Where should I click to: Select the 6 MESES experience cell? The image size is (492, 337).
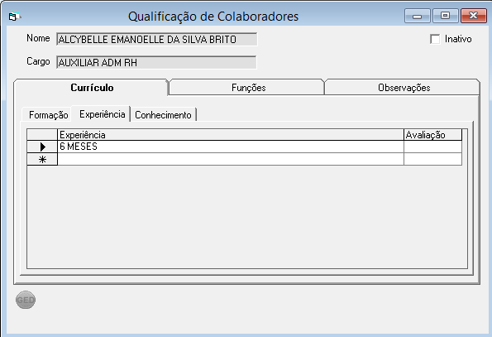pyautogui.click(x=231, y=147)
